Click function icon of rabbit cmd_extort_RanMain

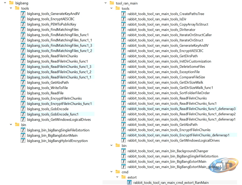click(x=129, y=182)
